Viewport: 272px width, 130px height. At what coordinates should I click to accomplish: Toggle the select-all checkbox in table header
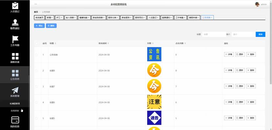click(x=37, y=43)
